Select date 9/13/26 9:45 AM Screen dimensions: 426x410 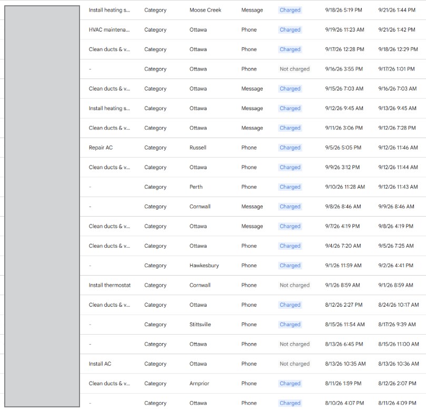(x=397, y=108)
